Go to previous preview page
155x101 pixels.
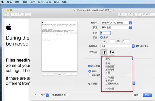[x=50, y=75]
